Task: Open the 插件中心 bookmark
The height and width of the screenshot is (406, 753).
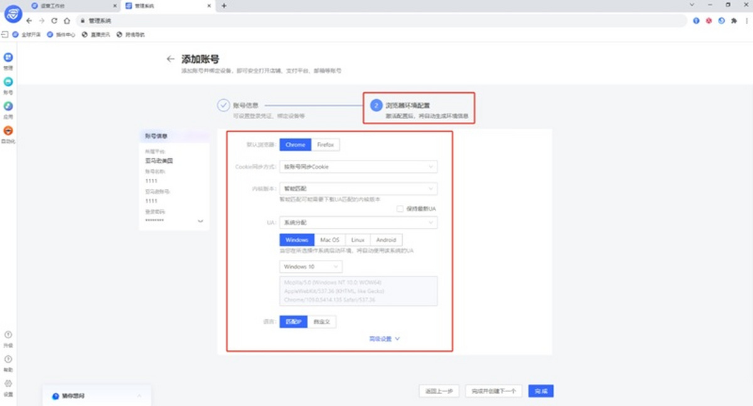Action: [x=61, y=35]
